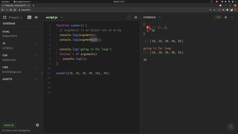Open Chrome three-dot menu
The image size is (238, 134).
(235, 10)
